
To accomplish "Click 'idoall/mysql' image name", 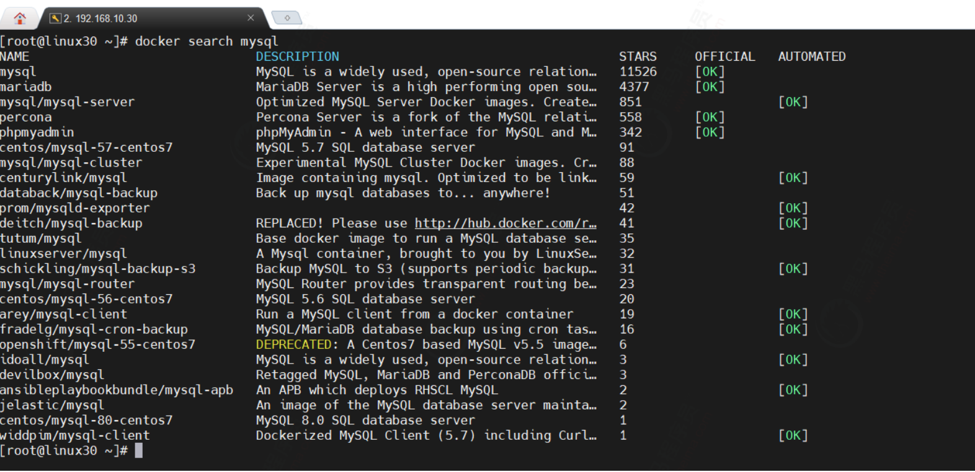I will 45,360.
